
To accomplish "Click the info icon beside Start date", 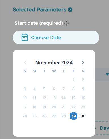I will [66, 23].
